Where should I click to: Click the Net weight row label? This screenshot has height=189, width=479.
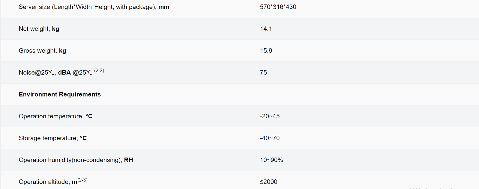(x=39, y=29)
